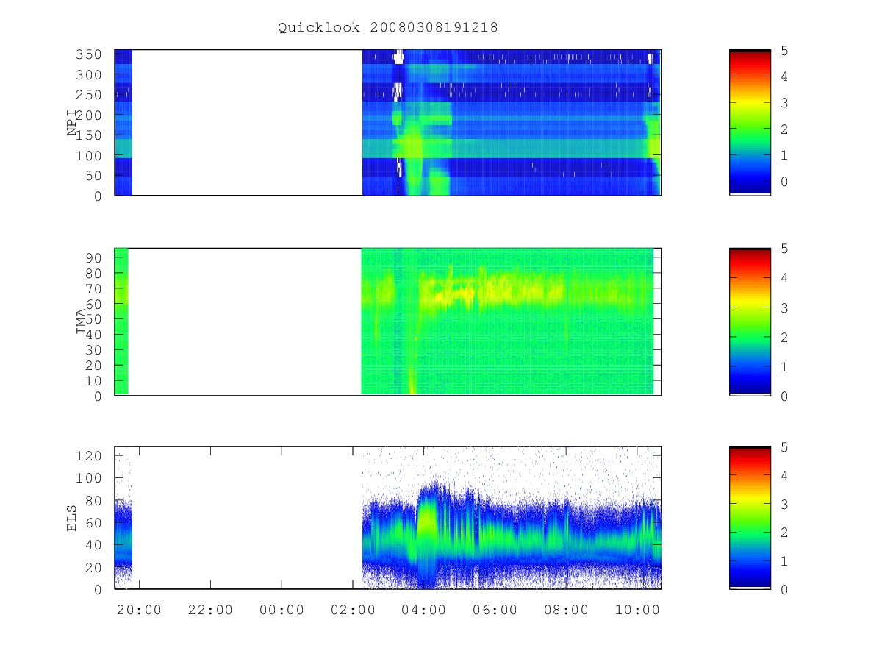This screenshot has height=662, width=882.
Task: Click the 5 label on ELS colorbar
Action: (x=784, y=447)
